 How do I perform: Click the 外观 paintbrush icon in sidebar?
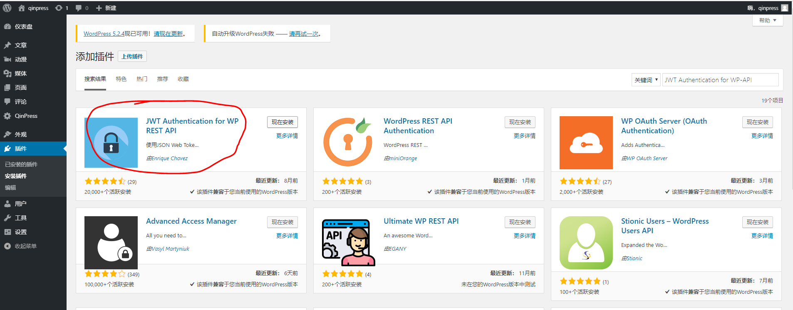point(7,134)
